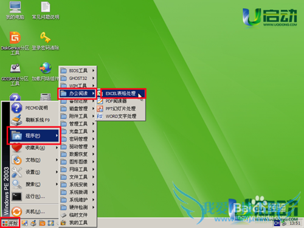Open the 光盘工具 folder
This screenshot has height=228, width=304.
[78, 131]
